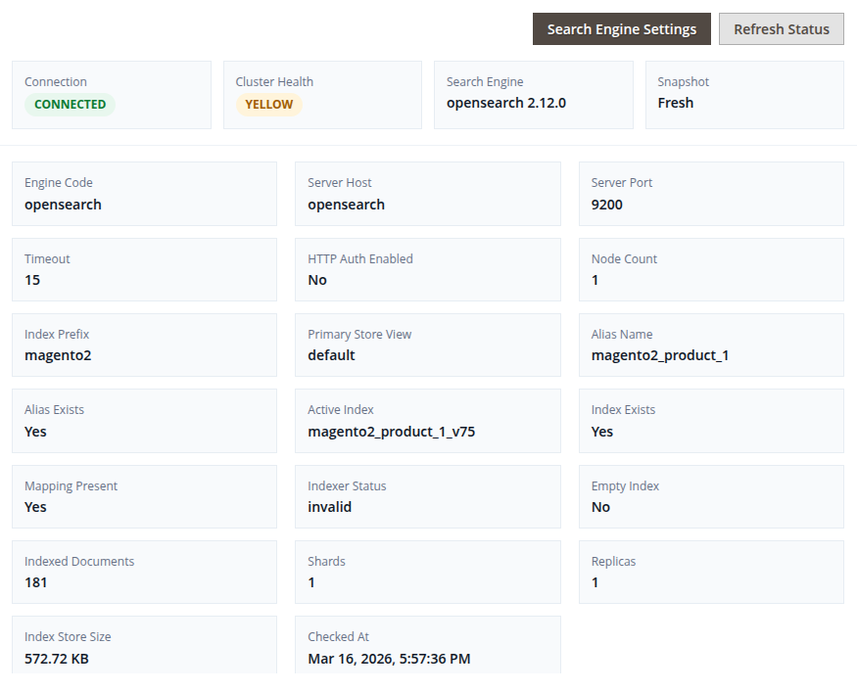
Task: Click the green CONNECTED badge
Action: click(x=70, y=105)
